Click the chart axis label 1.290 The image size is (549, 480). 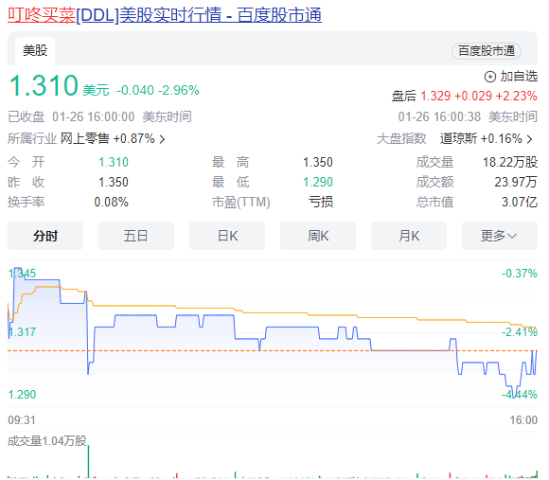22,395
